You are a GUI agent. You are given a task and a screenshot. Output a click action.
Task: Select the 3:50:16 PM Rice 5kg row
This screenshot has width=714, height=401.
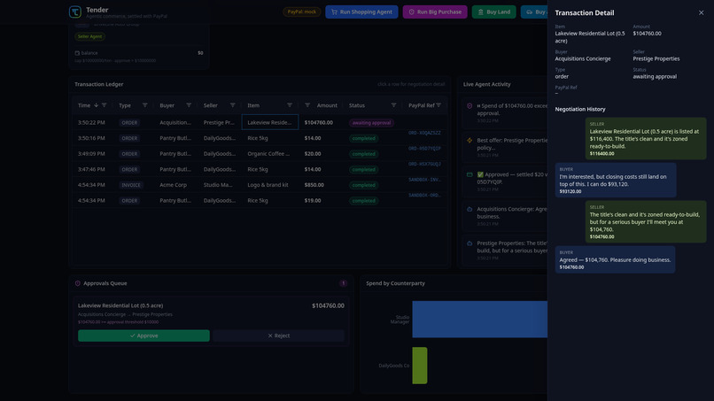(260, 138)
